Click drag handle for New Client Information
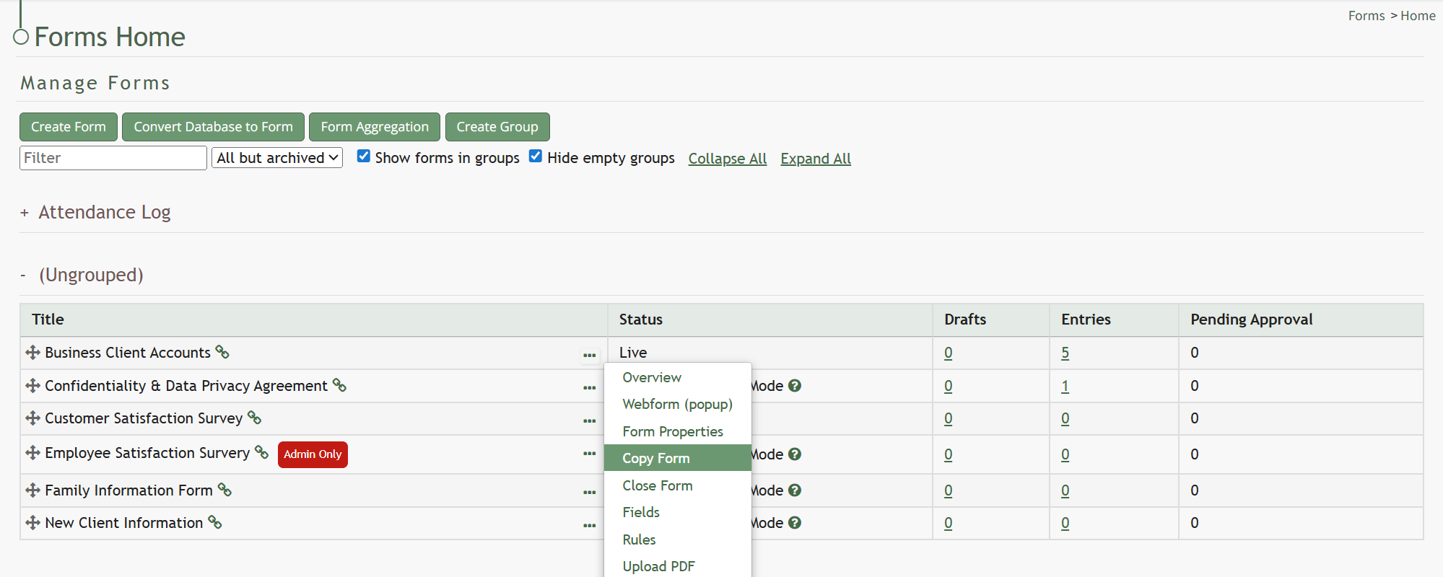This screenshot has width=1443, height=577. tap(32, 523)
